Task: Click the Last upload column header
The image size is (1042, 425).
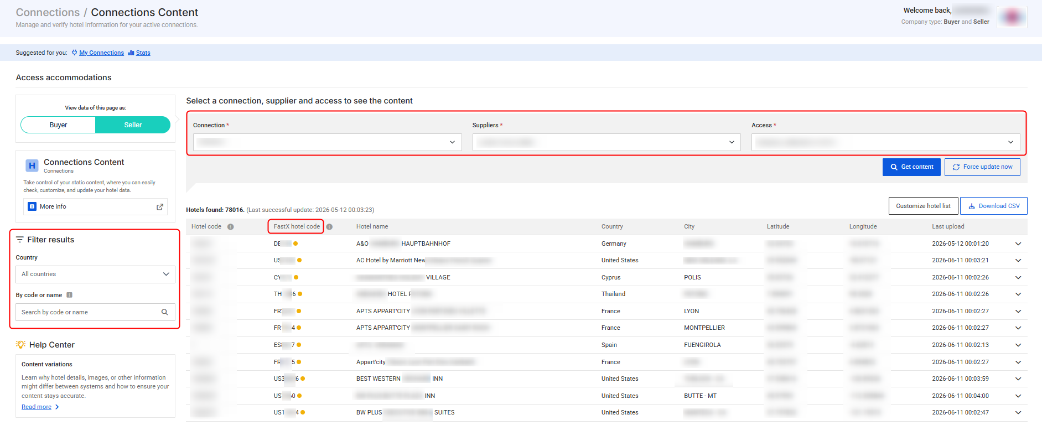Action: coord(948,227)
